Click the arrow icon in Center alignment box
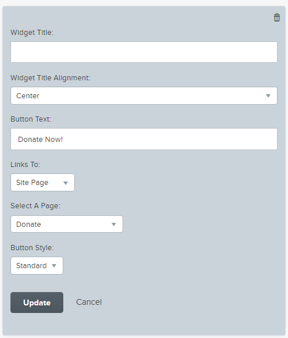This screenshot has width=288, height=338. click(268, 96)
